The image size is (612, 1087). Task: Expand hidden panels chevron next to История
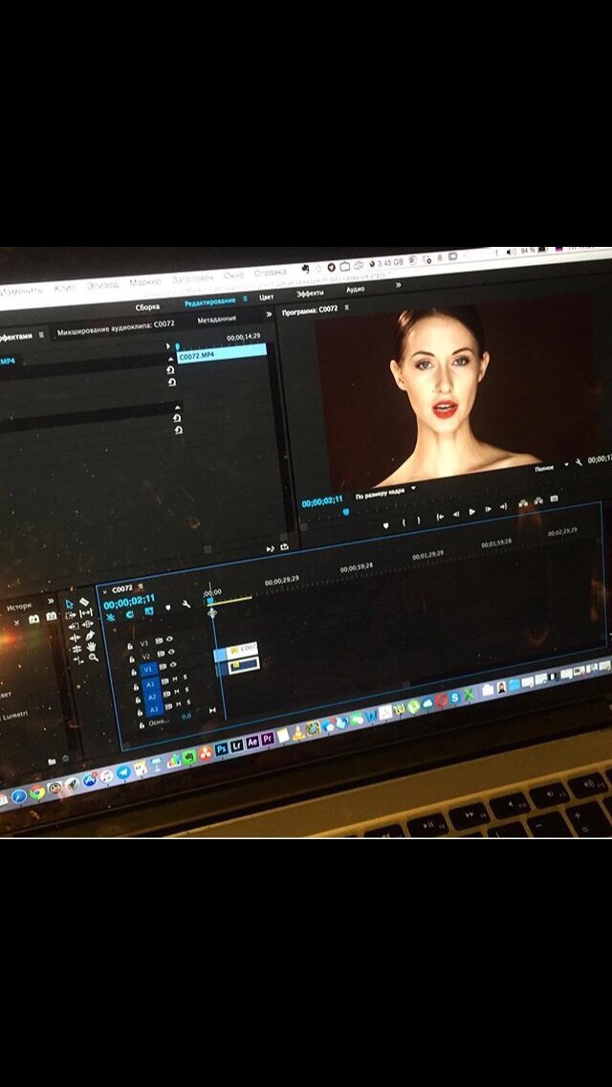pos(51,601)
